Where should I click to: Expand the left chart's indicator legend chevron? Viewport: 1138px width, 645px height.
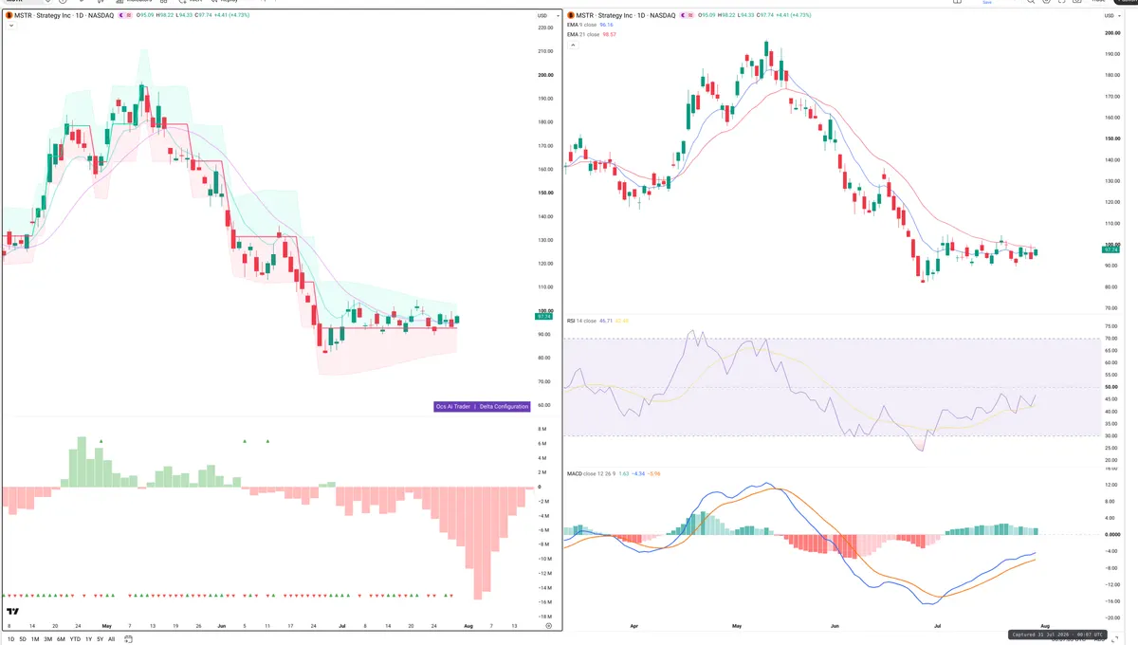click(9, 26)
